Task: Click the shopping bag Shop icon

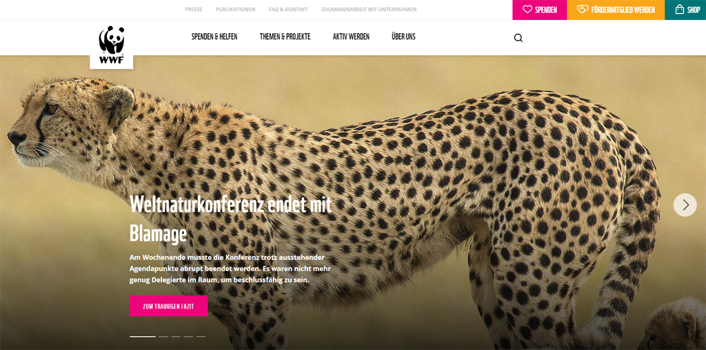Action: click(680, 10)
